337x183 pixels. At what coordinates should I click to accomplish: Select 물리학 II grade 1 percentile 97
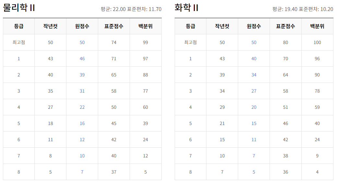pyautogui.click(x=145, y=59)
